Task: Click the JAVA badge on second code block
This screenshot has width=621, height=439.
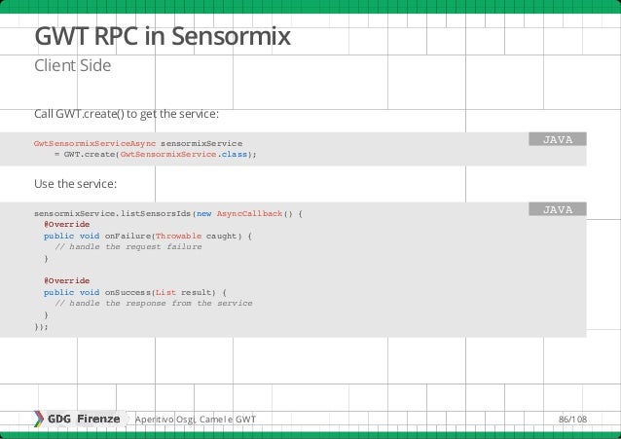Action: point(557,209)
